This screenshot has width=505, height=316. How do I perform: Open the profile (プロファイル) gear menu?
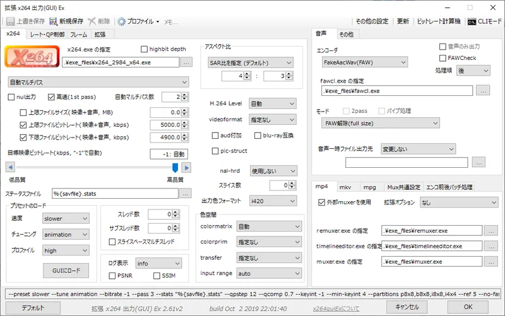(x=122, y=21)
